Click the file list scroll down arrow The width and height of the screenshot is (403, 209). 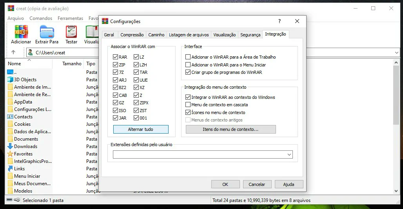coord(396,191)
